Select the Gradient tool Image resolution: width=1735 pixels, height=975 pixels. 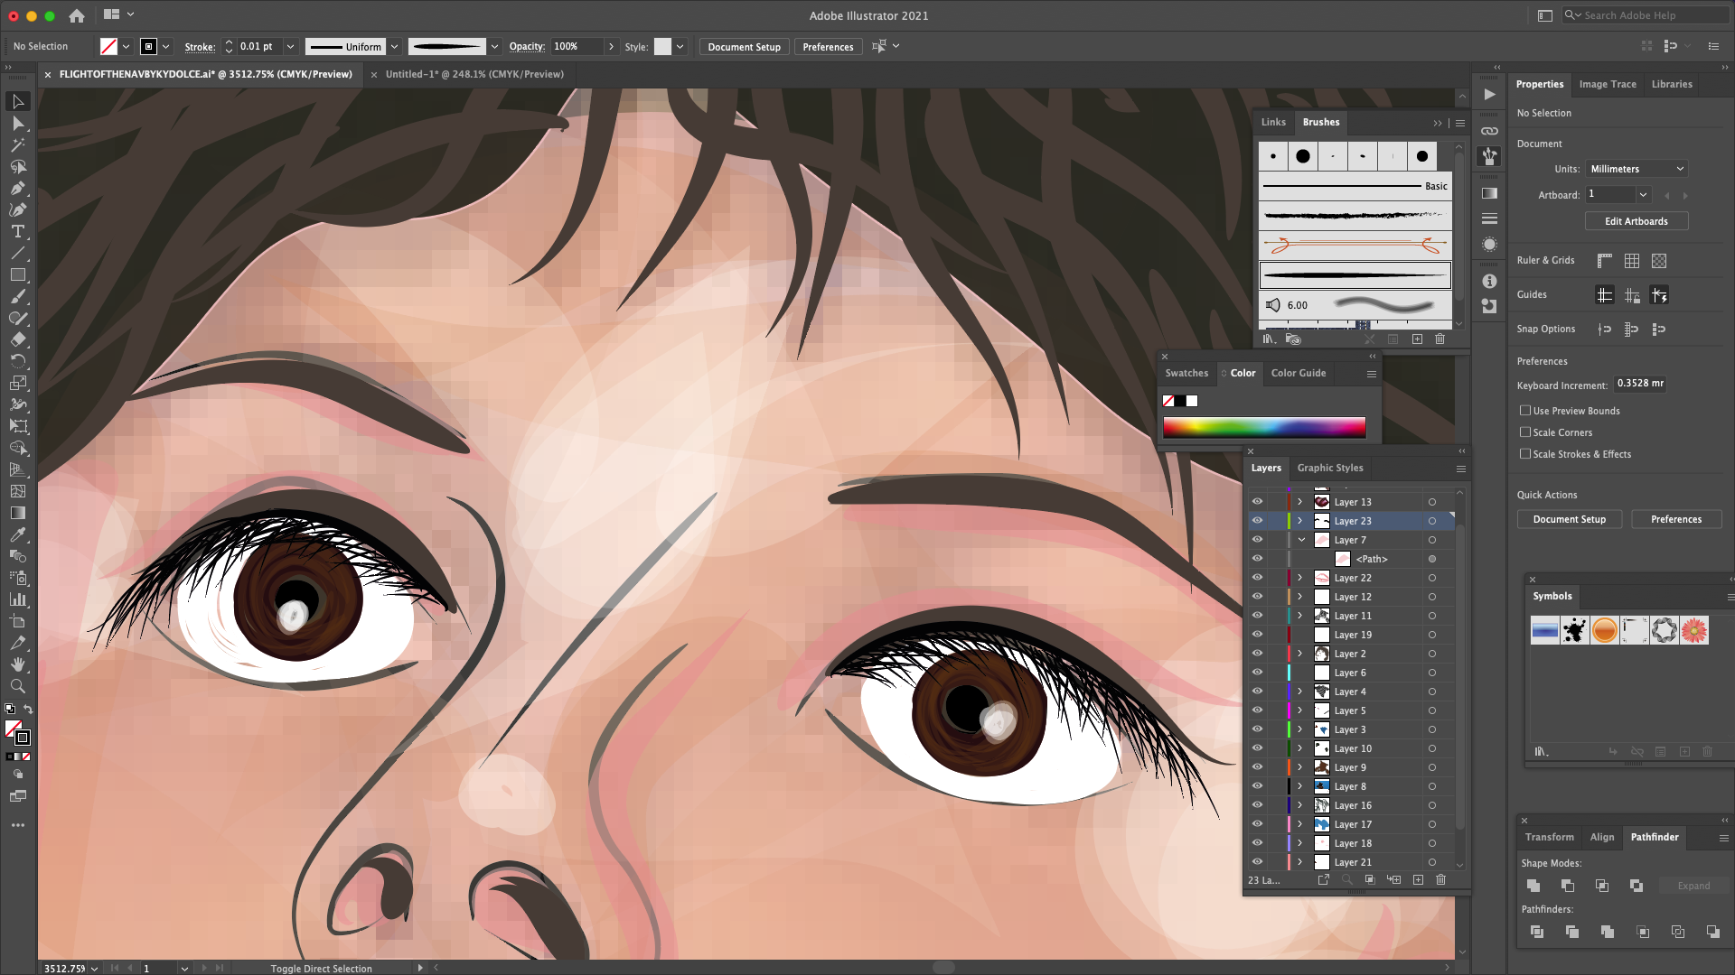(x=17, y=514)
